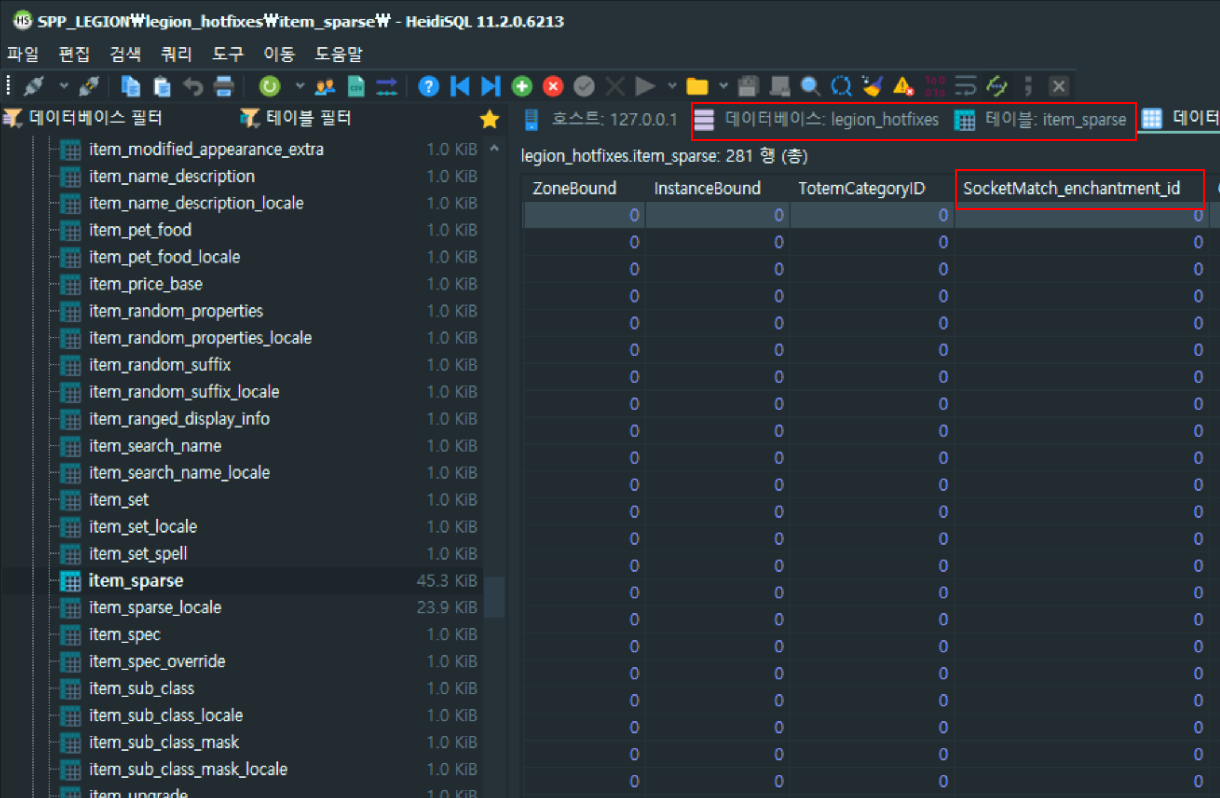Sort by the TotemCategoryID column header
The width and height of the screenshot is (1220, 798).
click(x=872, y=188)
